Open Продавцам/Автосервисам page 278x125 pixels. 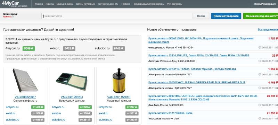pyautogui.click(x=148, y=4)
